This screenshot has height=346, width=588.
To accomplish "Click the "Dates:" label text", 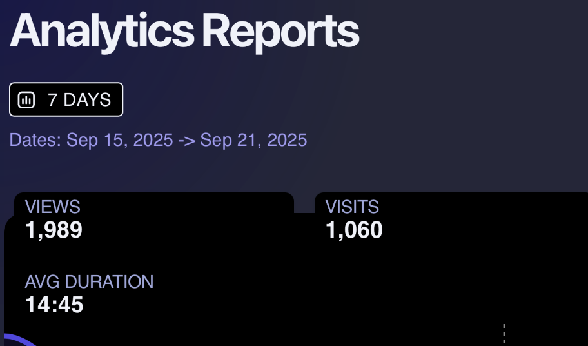I will point(36,140).
